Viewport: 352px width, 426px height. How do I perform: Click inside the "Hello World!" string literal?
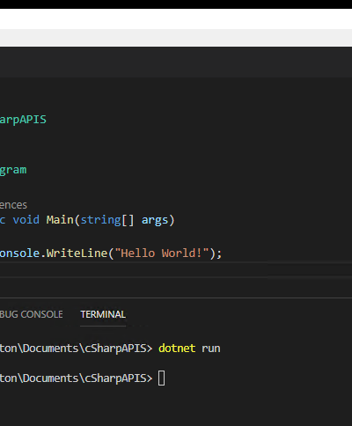[x=162, y=253]
